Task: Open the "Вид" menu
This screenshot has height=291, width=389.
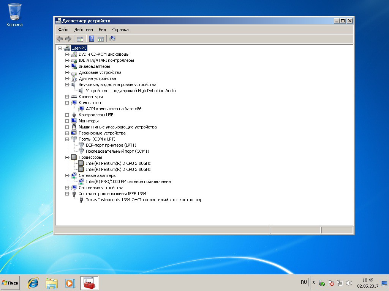Action: (102, 30)
